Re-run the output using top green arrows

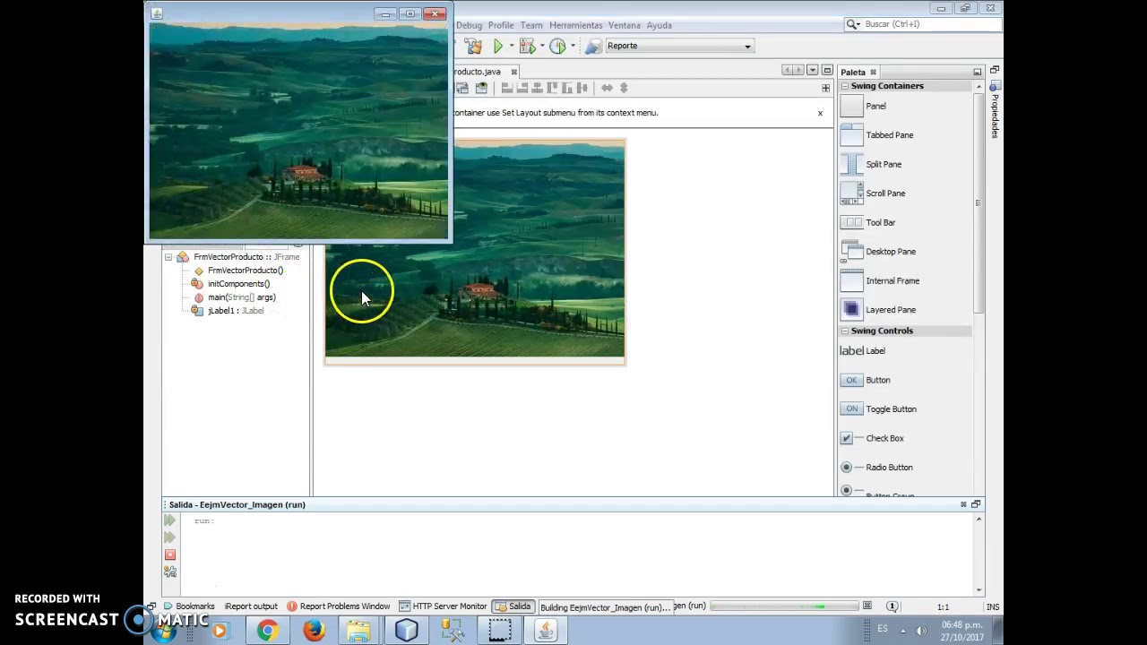(169, 520)
